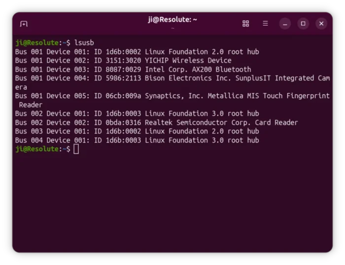
Task: Click the Intel Corp. AX200 Bluetooth line
Action: 198,70
